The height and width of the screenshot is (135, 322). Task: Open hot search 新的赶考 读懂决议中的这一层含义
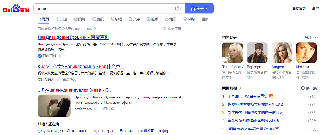(x=255, y=113)
